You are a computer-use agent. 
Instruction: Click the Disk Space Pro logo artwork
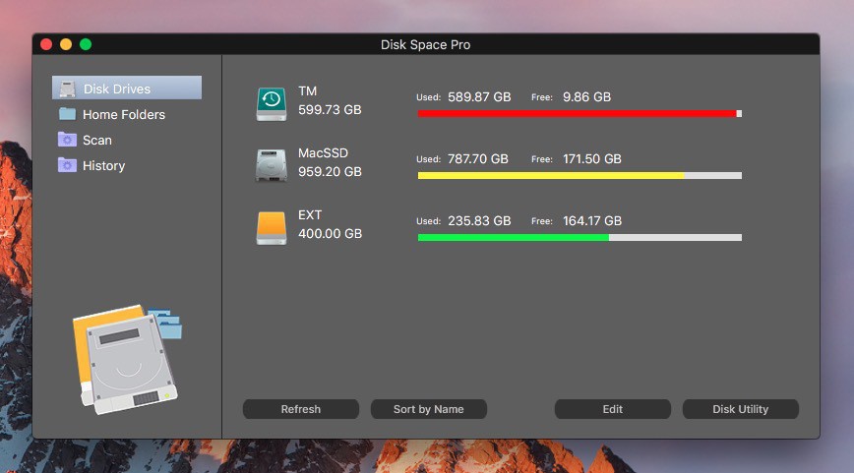pos(128,359)
